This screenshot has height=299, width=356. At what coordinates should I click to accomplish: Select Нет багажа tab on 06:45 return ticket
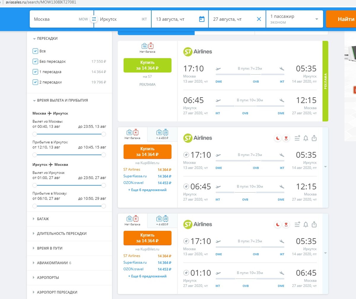pyautogui.click(x=132, y=134)
